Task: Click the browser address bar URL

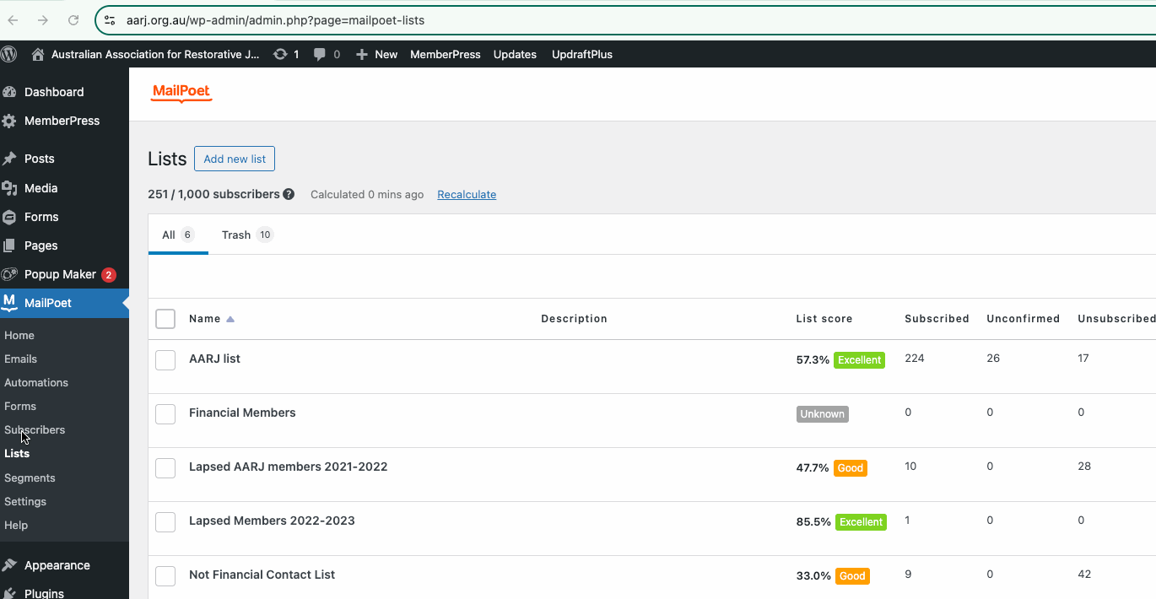Action: (275, 20)
